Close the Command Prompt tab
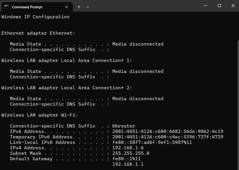The height and width of the screenshot is (170, 239). click(x=67, y=7)
